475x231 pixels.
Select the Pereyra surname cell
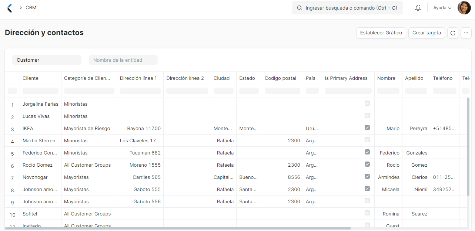416,128
